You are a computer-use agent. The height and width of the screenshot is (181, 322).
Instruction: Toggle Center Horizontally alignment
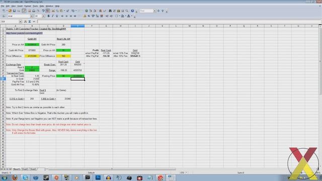(x=66, y=16)
